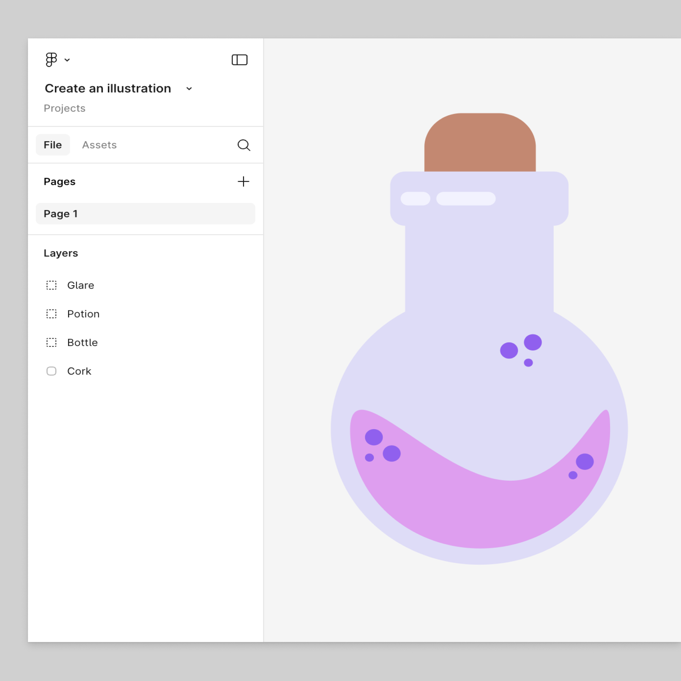Expand the chevron beside the Figma logo
This screenshot has width=681, height=681.
tap(67, 60)
